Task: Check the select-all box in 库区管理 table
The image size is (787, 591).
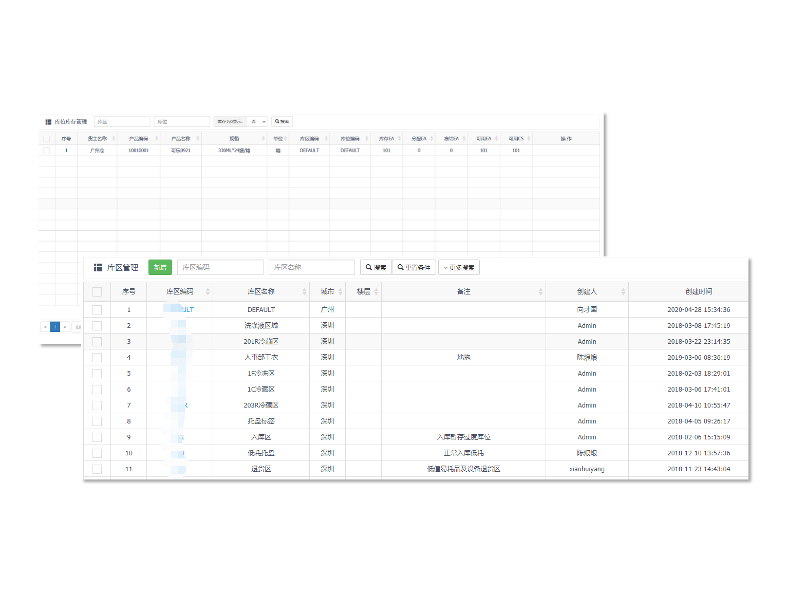Action: click(97, 292)
